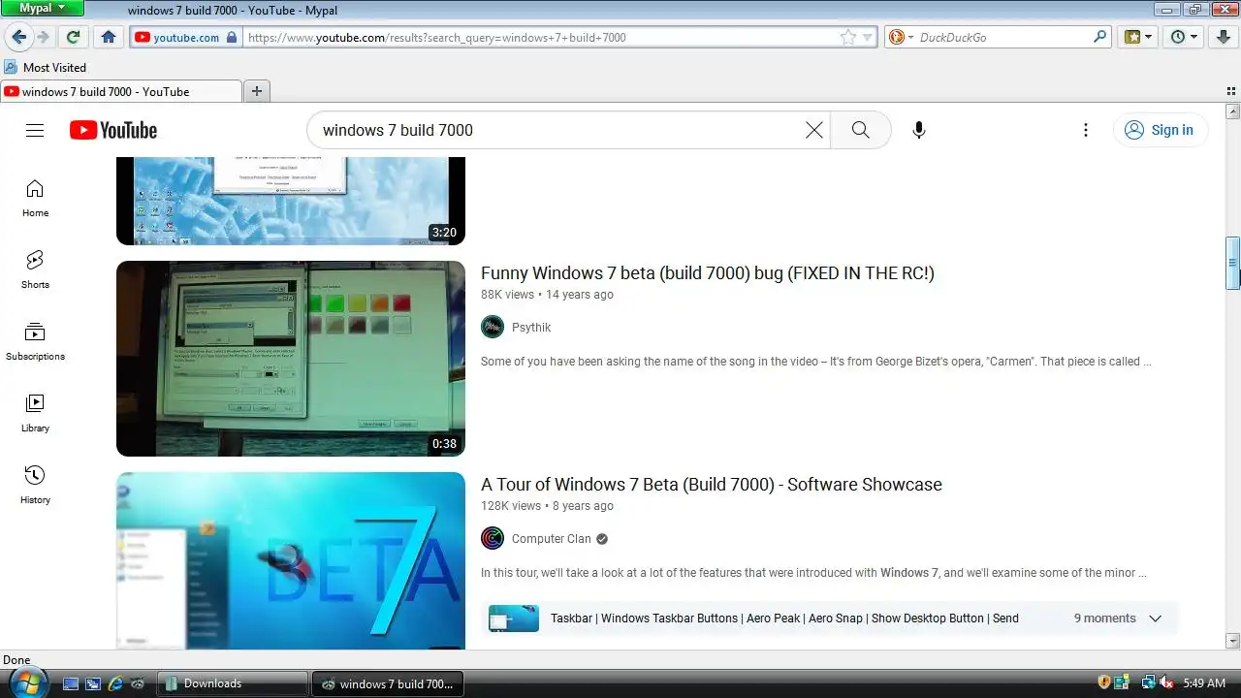Open the history clock dropdown
The width and height of the screenshot is (1241, 698).
[1185, 37]
